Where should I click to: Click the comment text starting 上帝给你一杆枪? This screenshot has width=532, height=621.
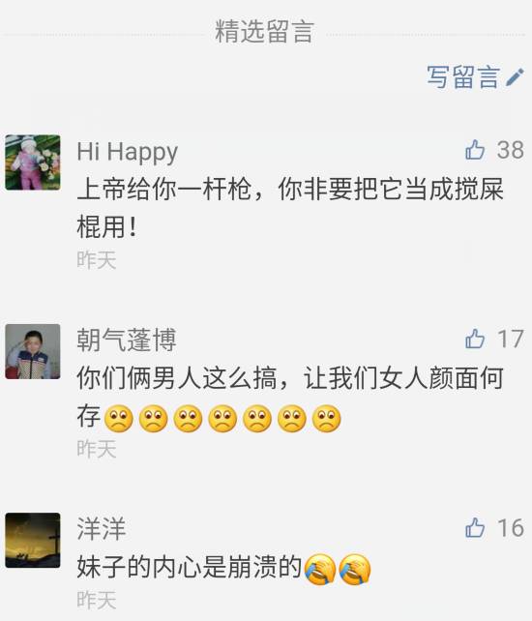[290, 208]
